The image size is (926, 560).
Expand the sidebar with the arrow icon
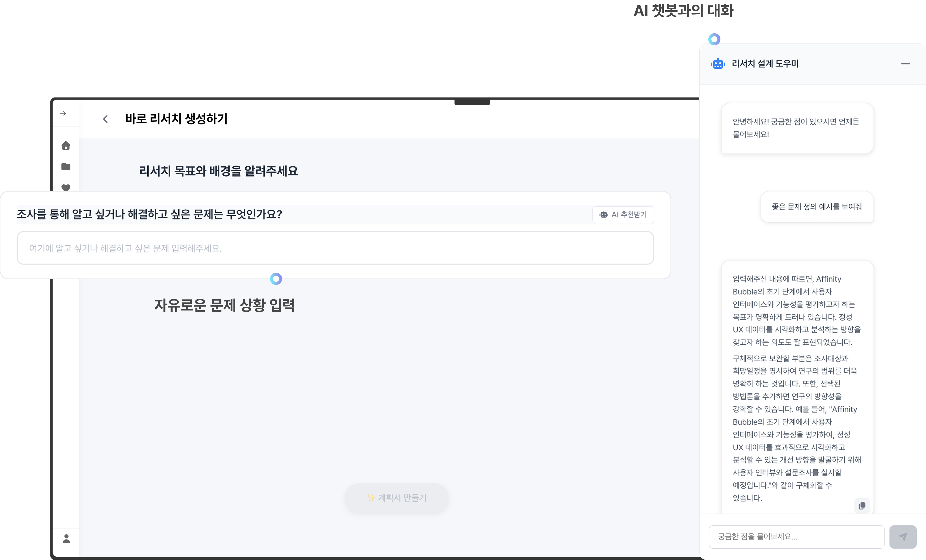pyautogui.click(x=63, y=113)
